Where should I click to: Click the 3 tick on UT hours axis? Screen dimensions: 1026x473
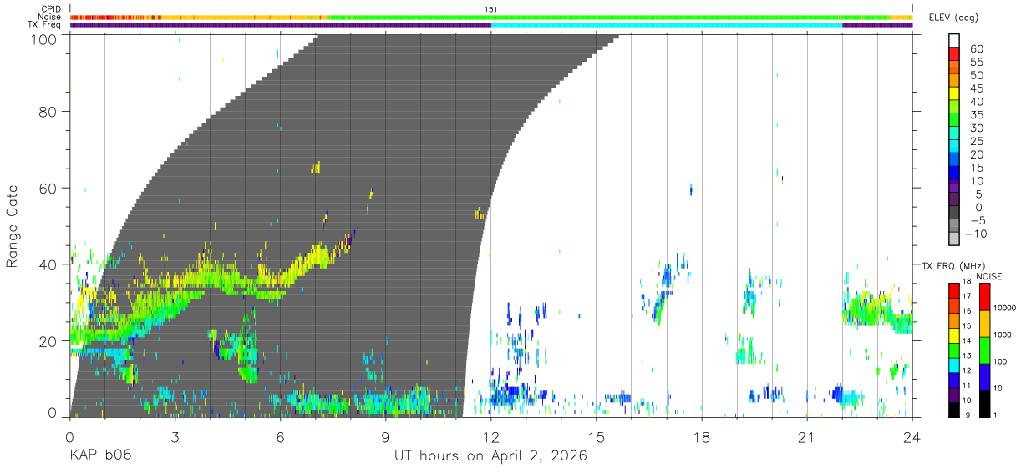[x=175, y=436]
